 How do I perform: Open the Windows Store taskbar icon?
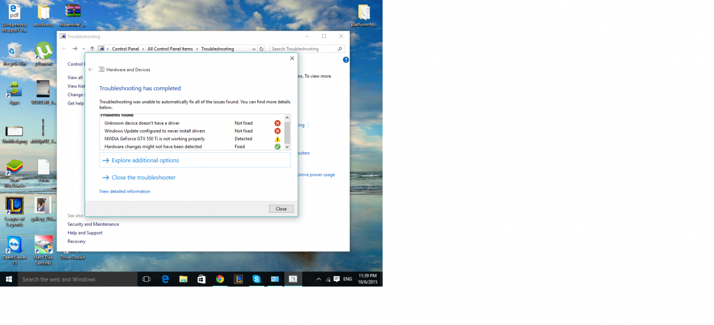(x=202, y=279)
